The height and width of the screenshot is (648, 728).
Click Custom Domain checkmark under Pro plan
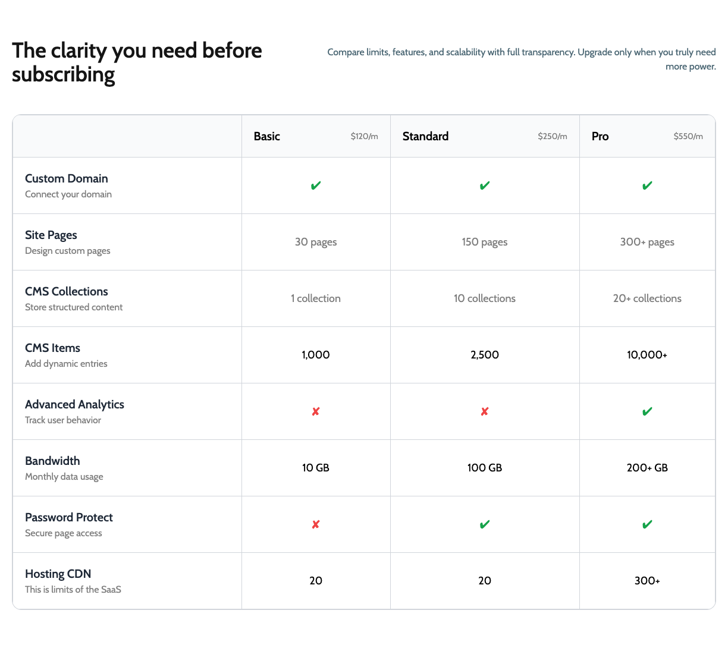(647, 185)
